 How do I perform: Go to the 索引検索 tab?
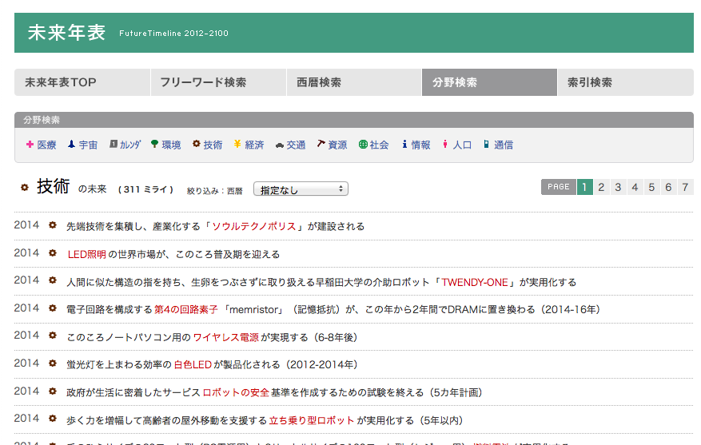(624, 82)
